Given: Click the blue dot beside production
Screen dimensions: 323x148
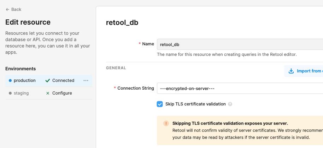Looking at the screenshot, I should pyautogui.click(x=10, y=81).
